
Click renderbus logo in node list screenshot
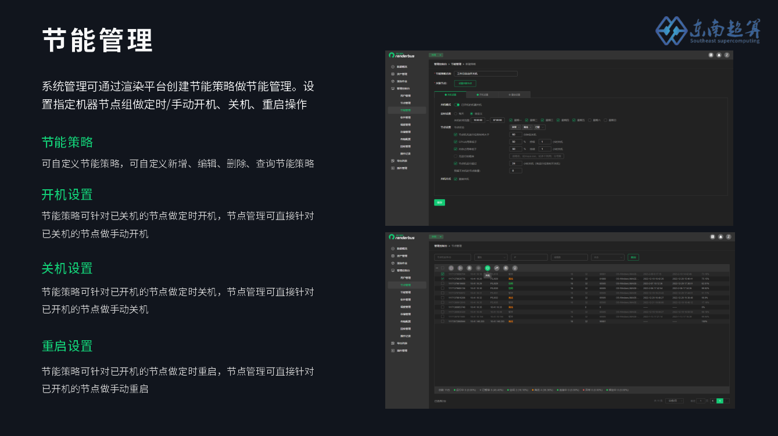pyautogui.click(x=401, y=237)
